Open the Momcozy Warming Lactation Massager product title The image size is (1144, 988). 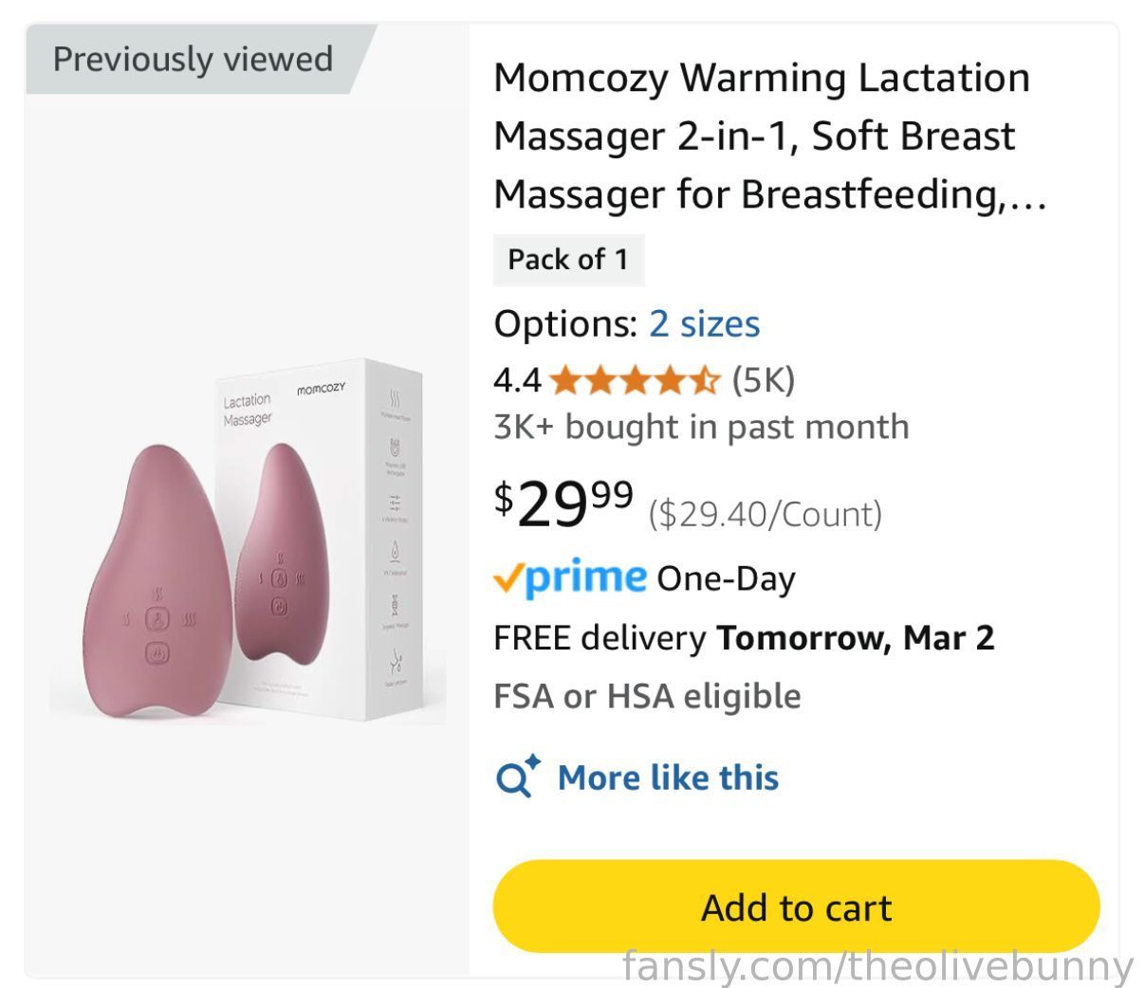769,136
